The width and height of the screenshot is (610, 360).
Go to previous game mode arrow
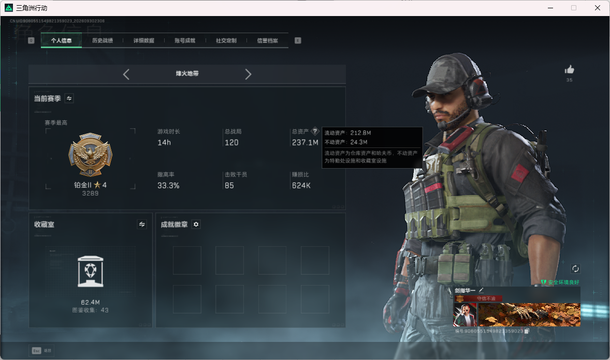[126, 74]
